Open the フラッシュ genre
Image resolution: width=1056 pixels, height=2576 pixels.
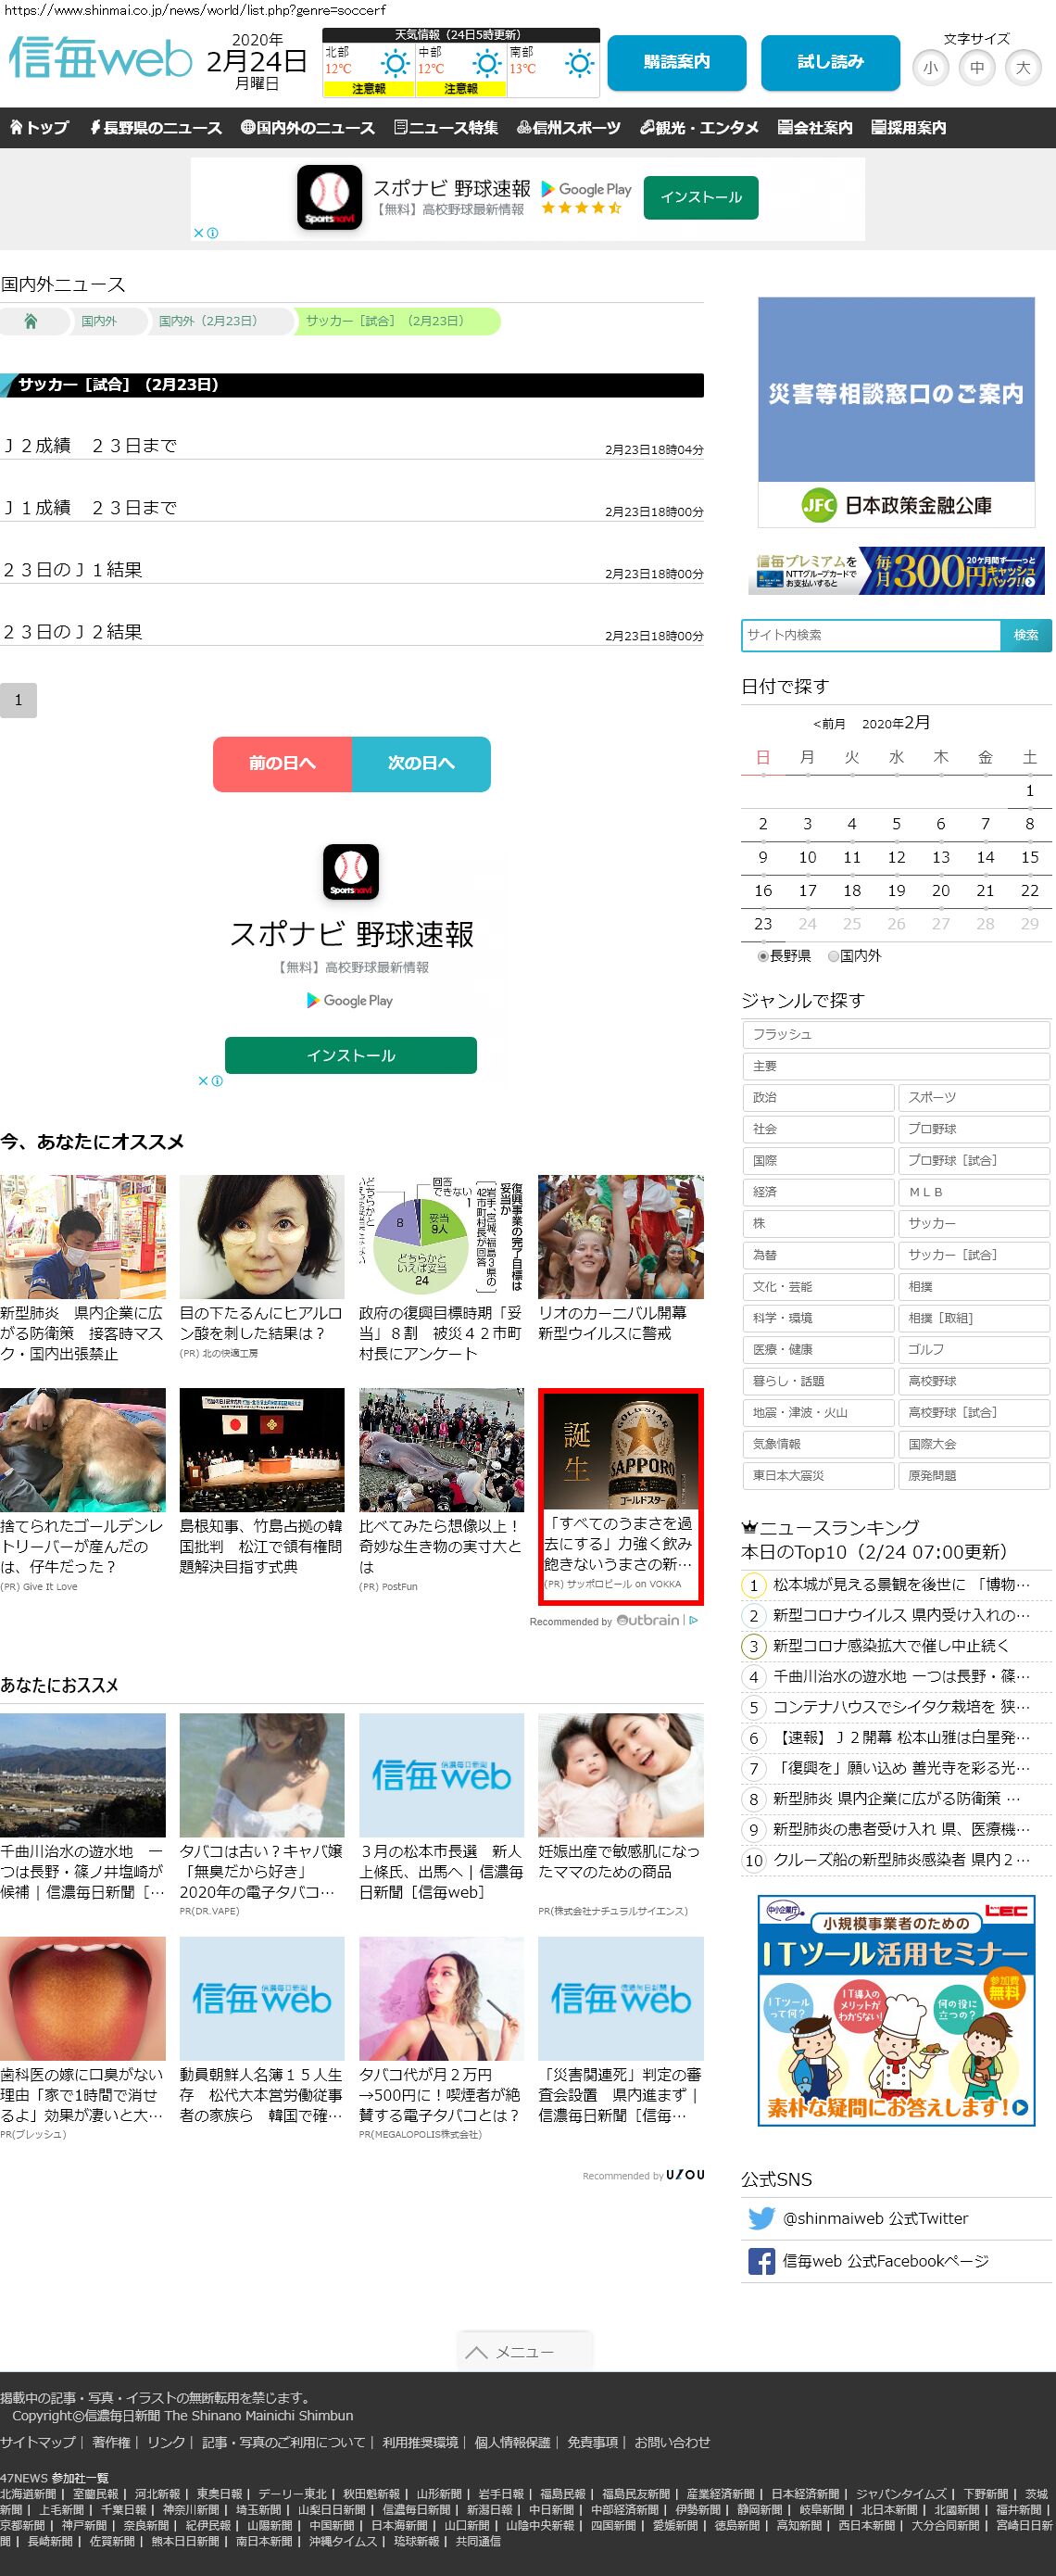[896, 1034]
